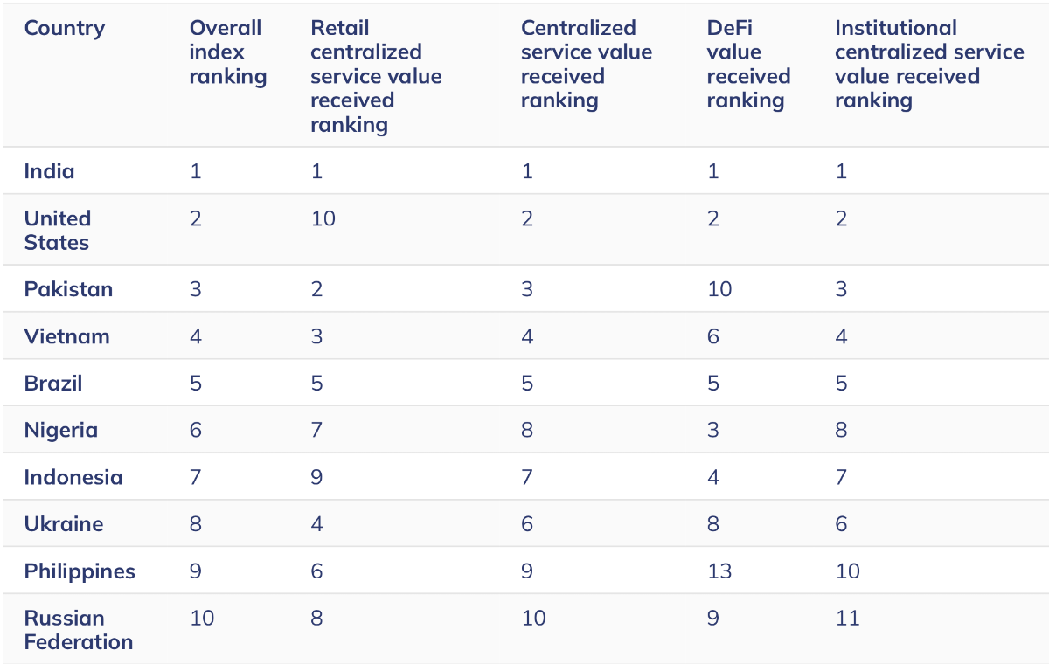
Task: Click the Pakistan country name
Action: [x=68, y=289]
